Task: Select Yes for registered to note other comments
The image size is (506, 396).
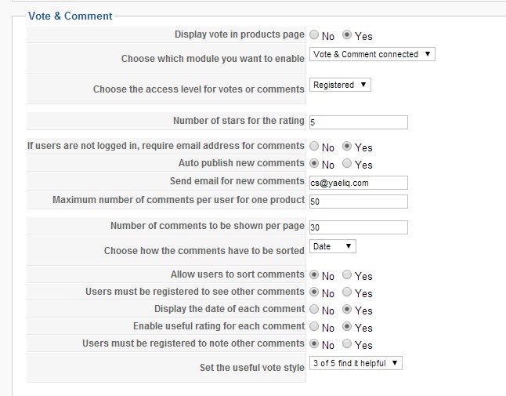Action: pyautogui.click(x=348, y=345)
